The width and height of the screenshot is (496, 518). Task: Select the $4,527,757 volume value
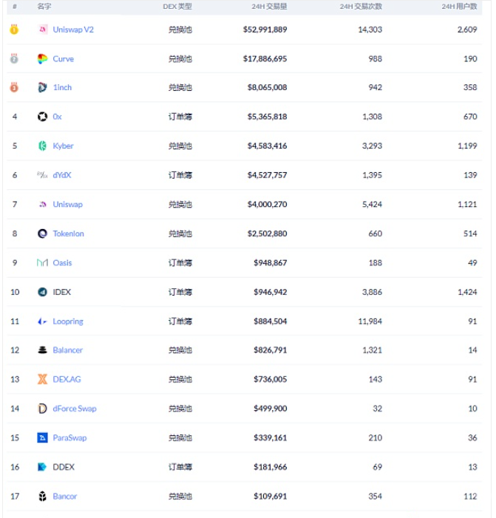(268, 175)
